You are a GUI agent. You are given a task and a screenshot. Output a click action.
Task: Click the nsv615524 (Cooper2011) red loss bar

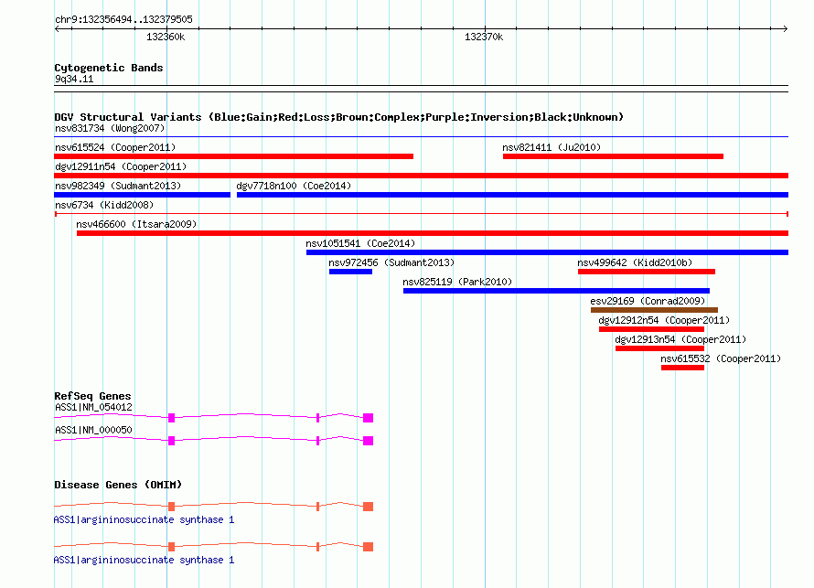(x=233, y=156)
